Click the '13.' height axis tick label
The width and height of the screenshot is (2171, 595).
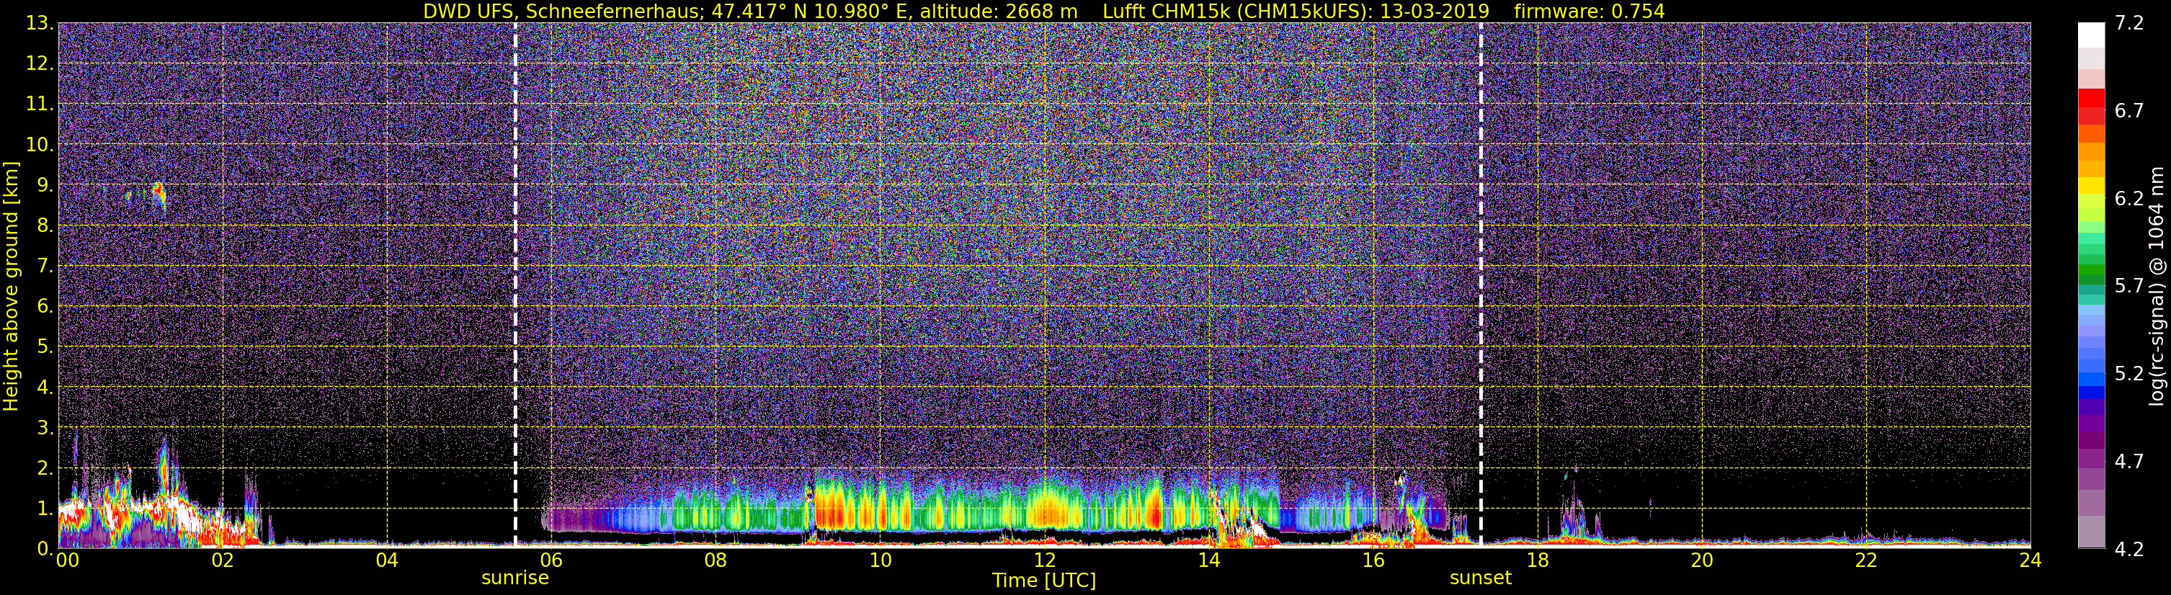coord(40,24)
